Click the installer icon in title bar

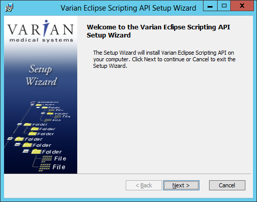coord(9,8)
